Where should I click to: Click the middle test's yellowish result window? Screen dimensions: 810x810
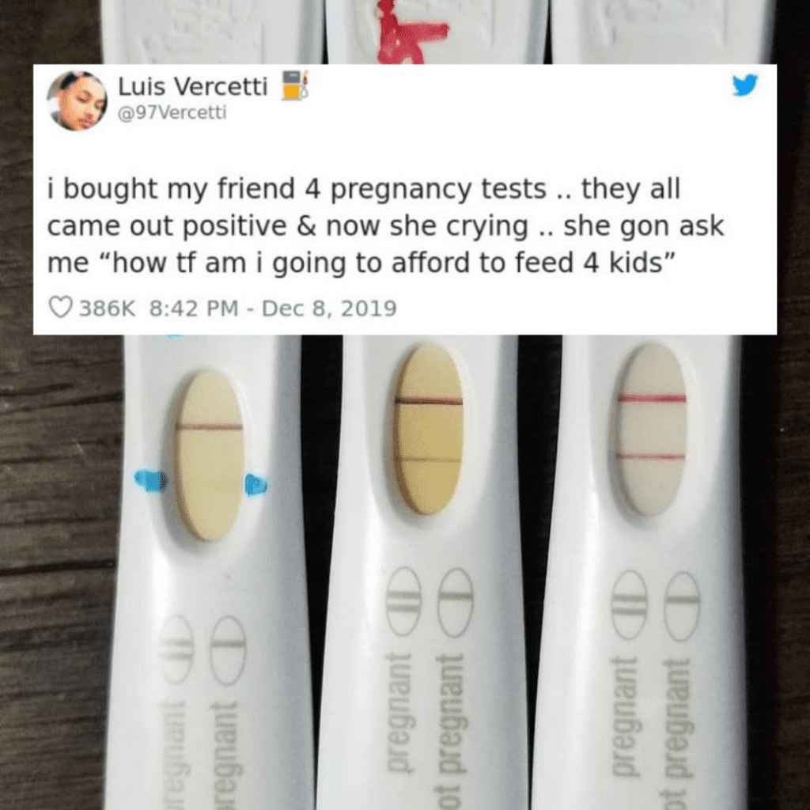(x=428, y=430)
